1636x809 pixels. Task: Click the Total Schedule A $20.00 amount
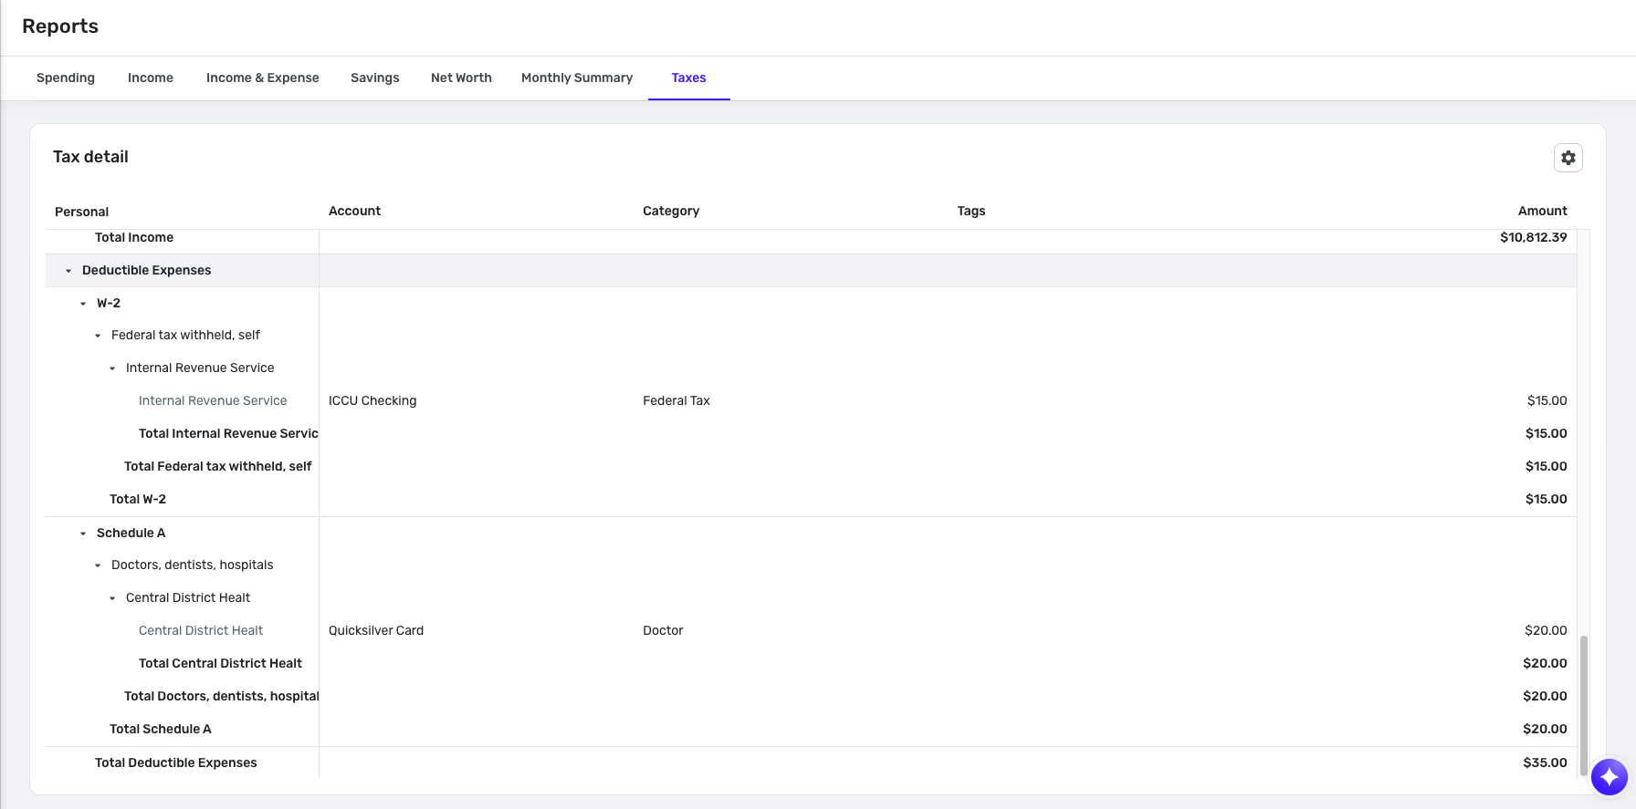click(1545, 729)
